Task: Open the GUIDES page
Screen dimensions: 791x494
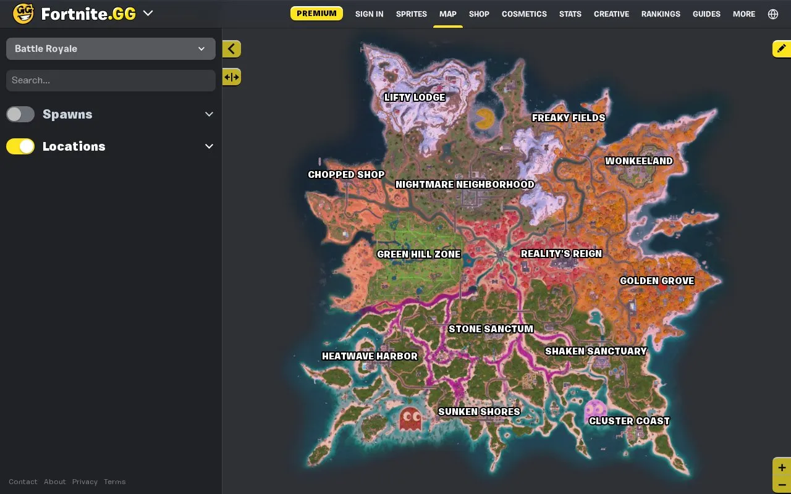Action: pos(706,14)
